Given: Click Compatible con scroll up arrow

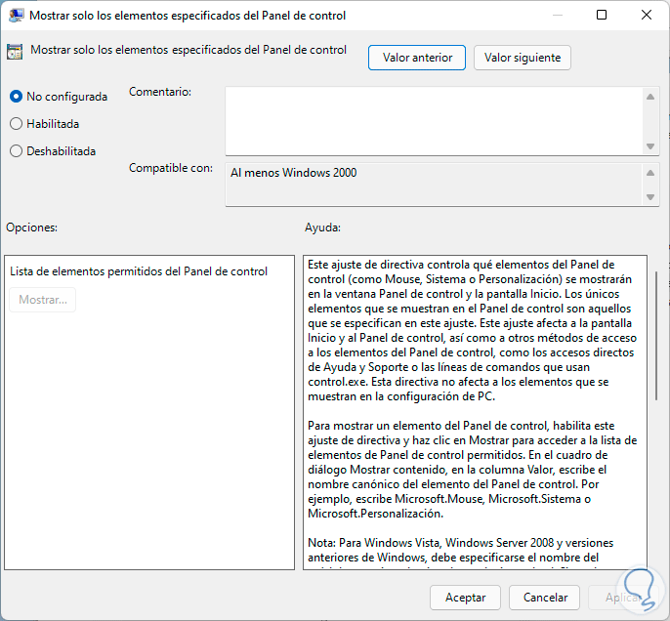Looking at the screenshot, I should pos(650,173).
